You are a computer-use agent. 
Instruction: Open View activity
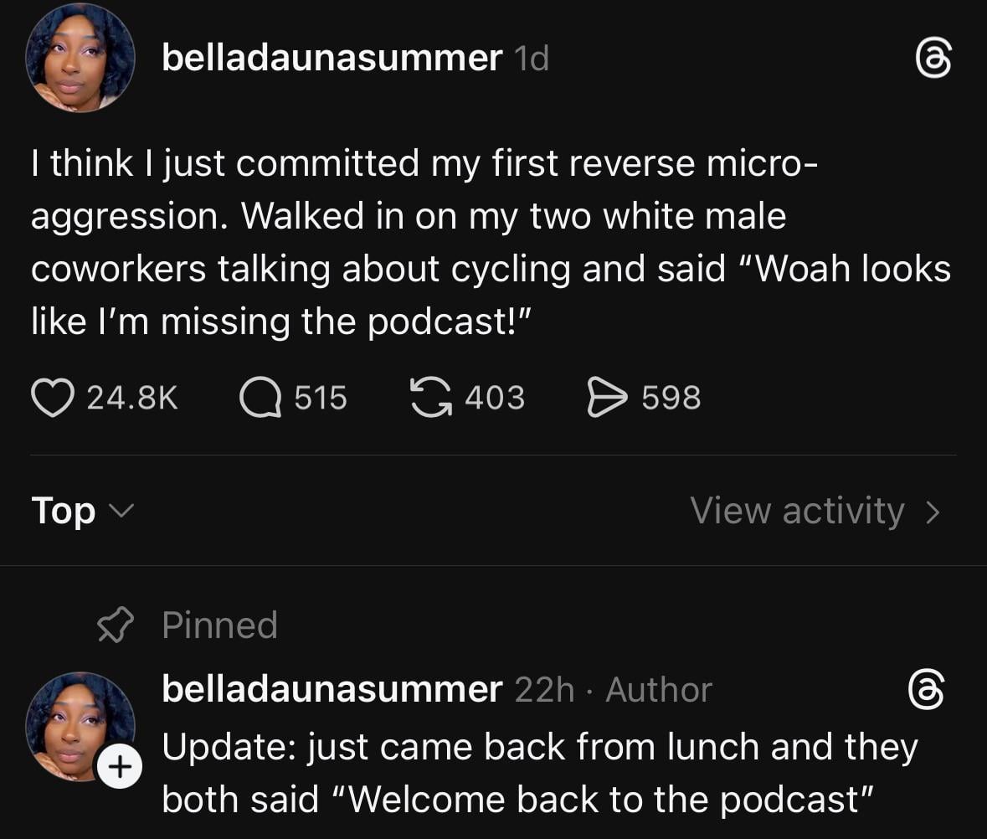coord(797,511)
